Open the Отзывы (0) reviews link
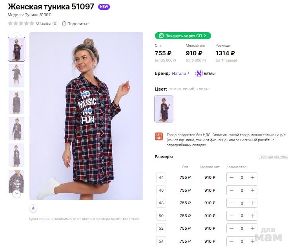Screen dimensions: 288x247 point(47,24)
